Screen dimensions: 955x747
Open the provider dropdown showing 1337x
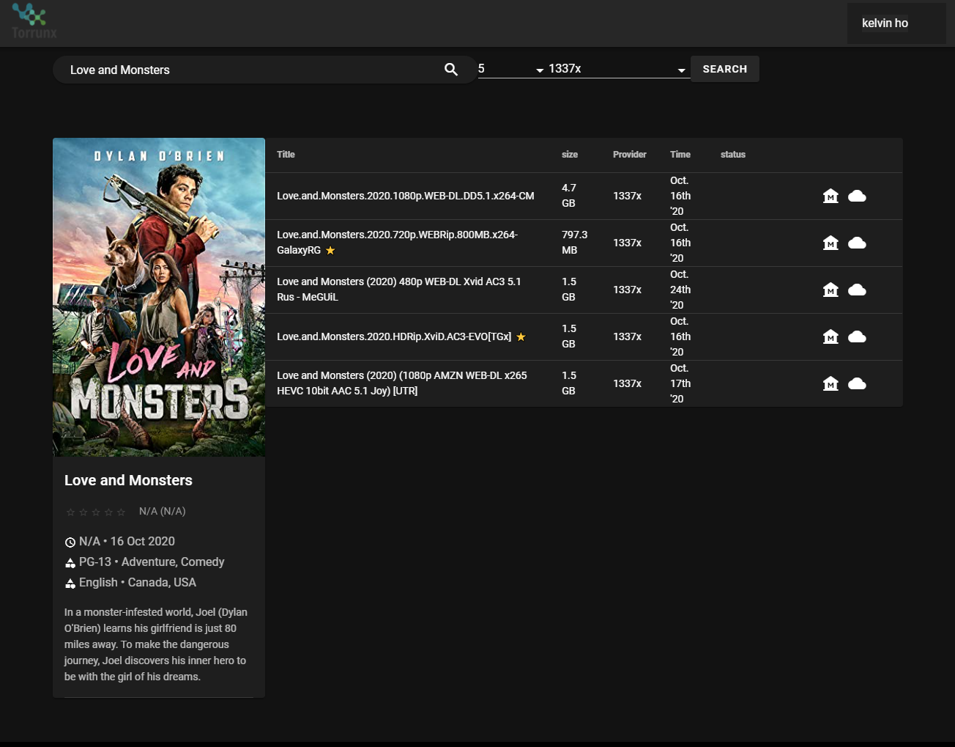(617, 69)
